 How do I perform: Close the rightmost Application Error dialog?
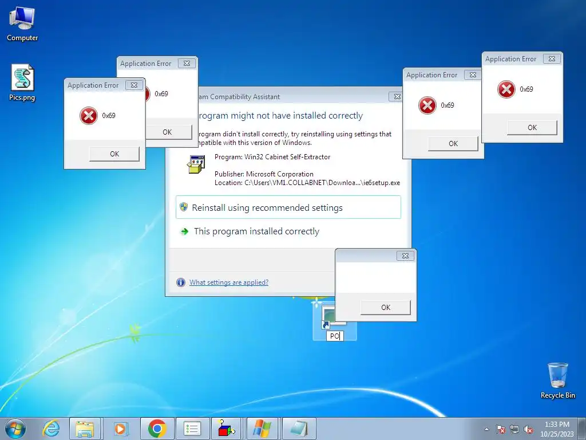552,59
